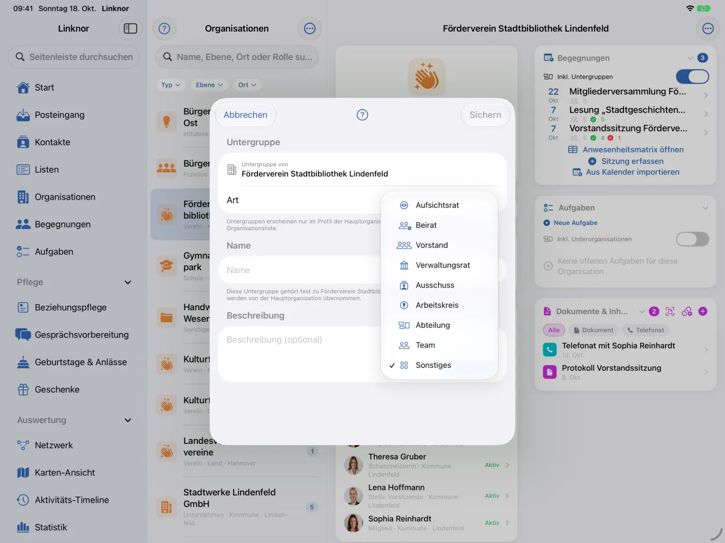The width and height of the screenshot is (725, 543).
Task: Scan a document in Dokumente panel
Action: tap(670, 311)
